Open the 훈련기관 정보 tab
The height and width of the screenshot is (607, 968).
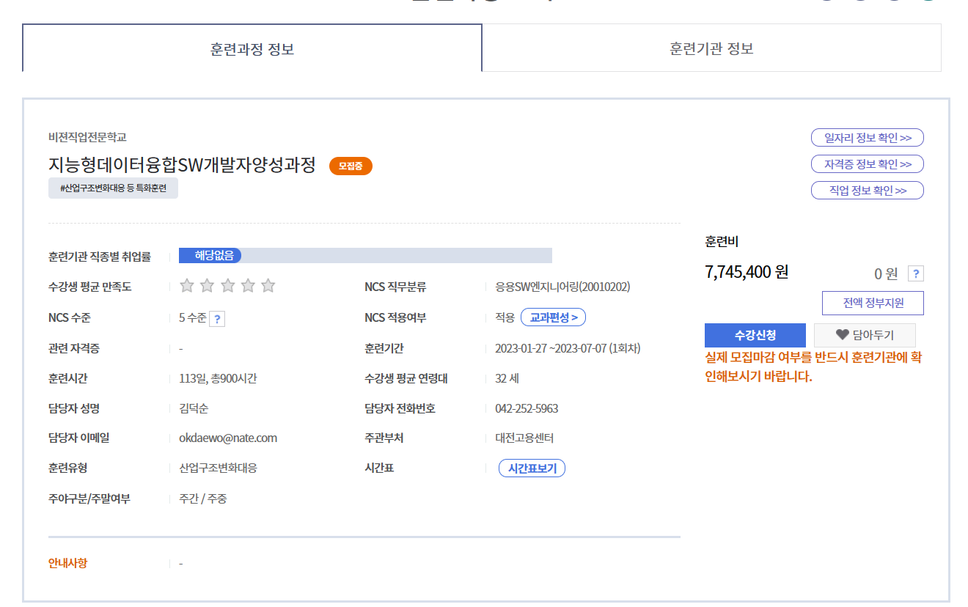(711, 48)
